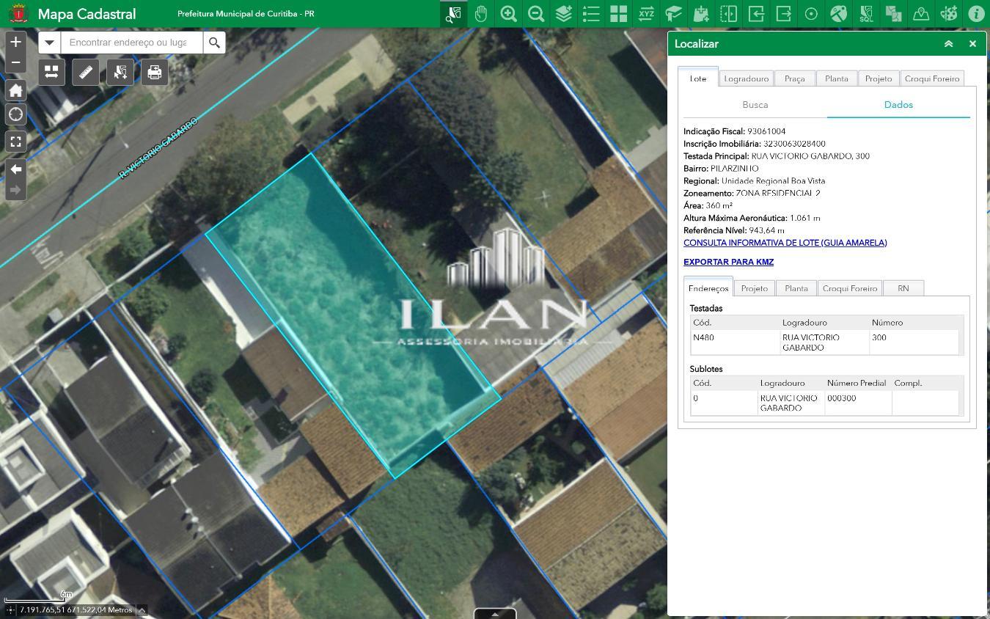Click the Exportar para KMZ link
The image size is (990, 619).
click(x=728, y=262)
